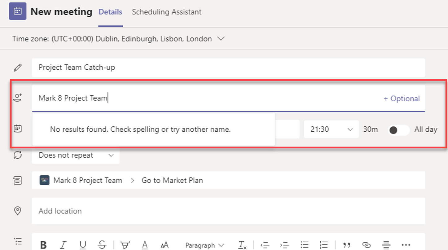
Task: Increase the paragraph indent
Action: (284, 245)
